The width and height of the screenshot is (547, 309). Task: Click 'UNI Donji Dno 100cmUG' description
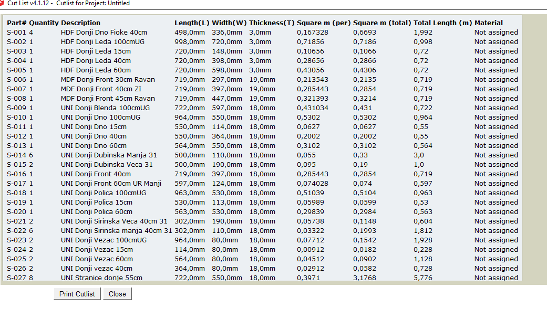100,117
